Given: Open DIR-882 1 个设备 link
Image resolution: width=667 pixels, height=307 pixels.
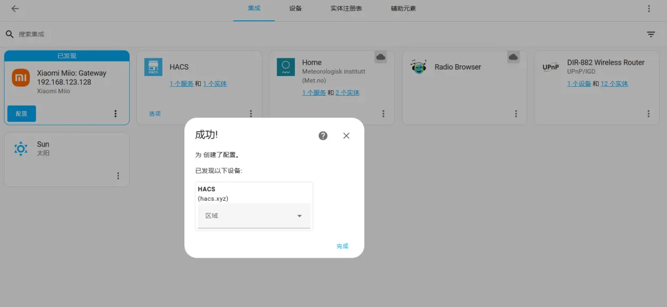Looking at the screenshot, I should [579, 84].
